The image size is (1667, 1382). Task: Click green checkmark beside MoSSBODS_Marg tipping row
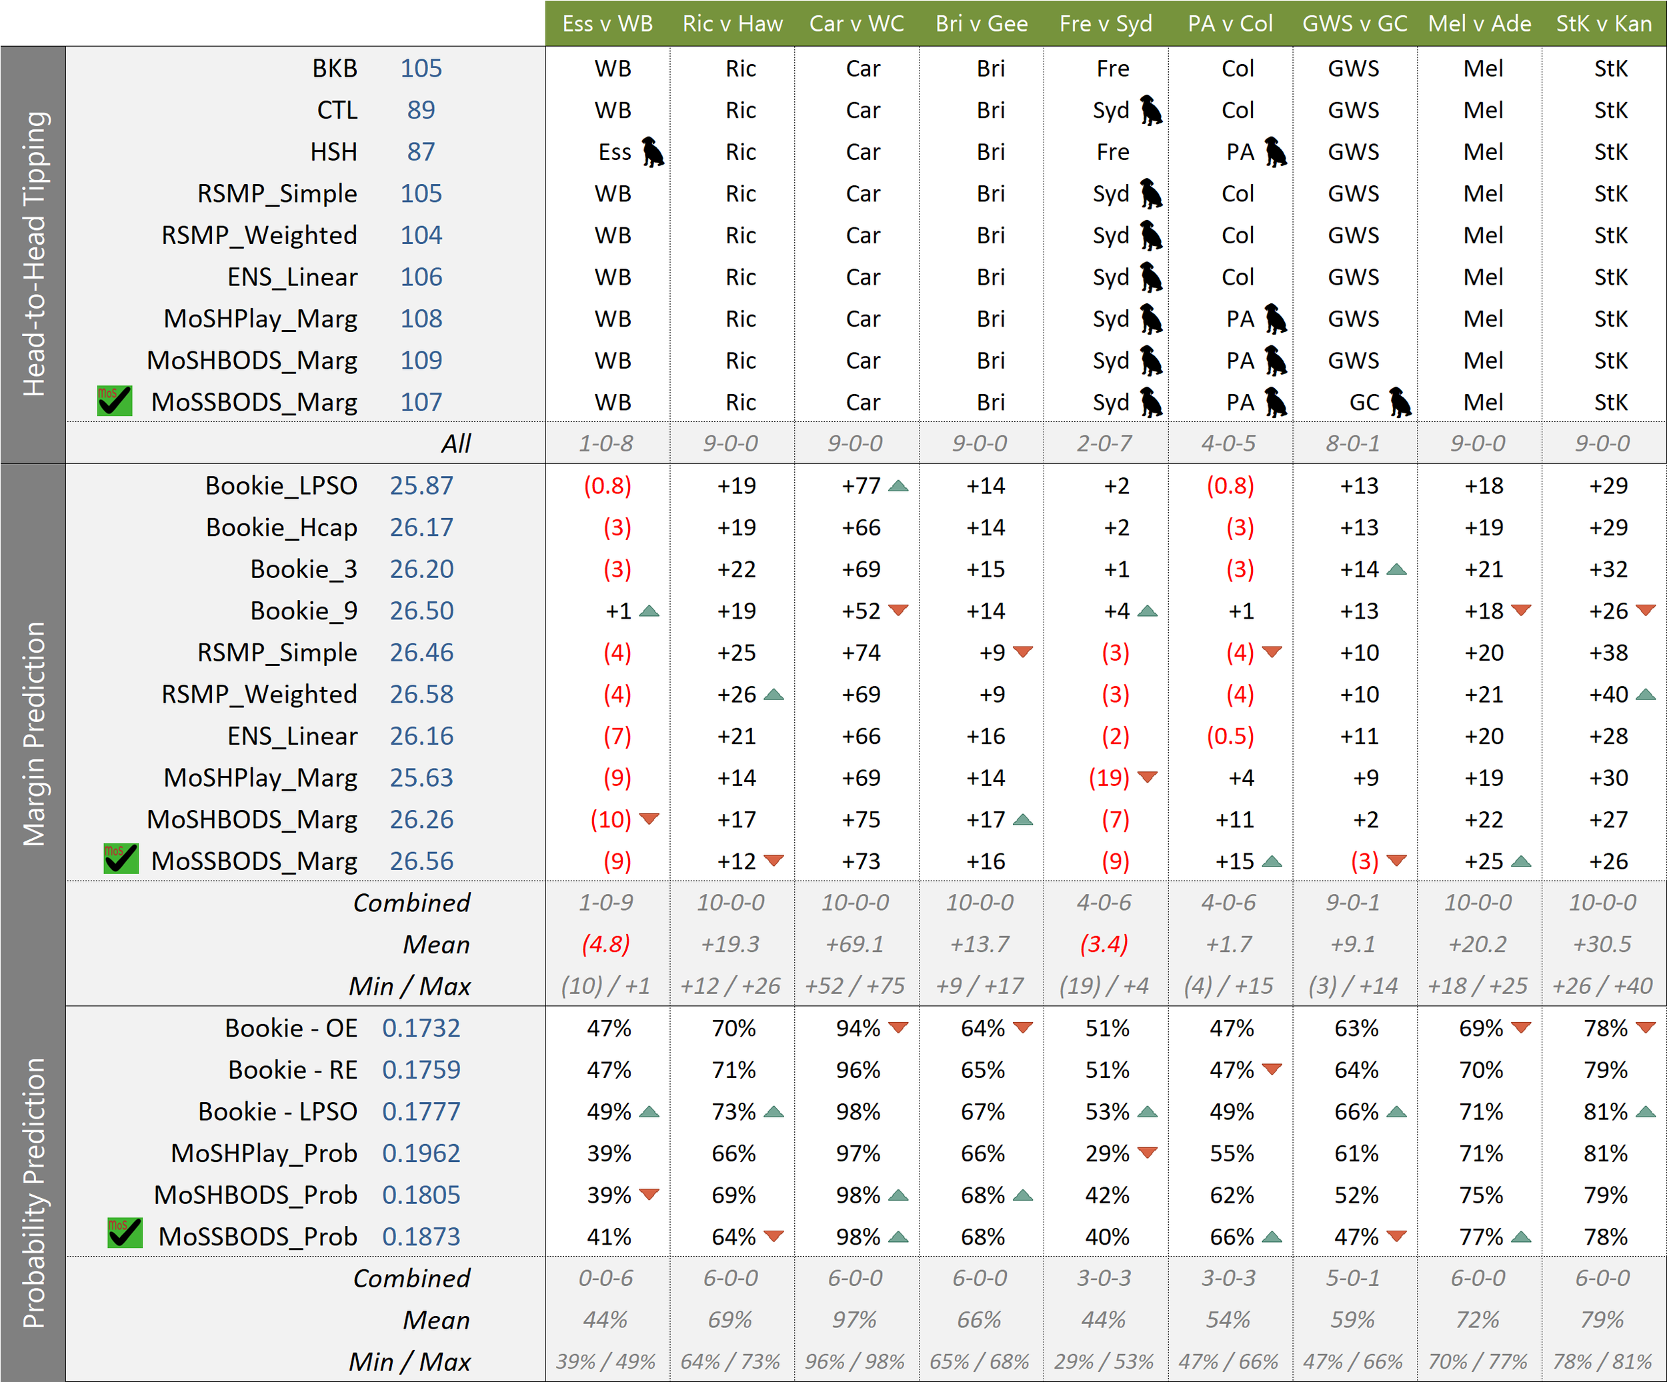(114, 401)
